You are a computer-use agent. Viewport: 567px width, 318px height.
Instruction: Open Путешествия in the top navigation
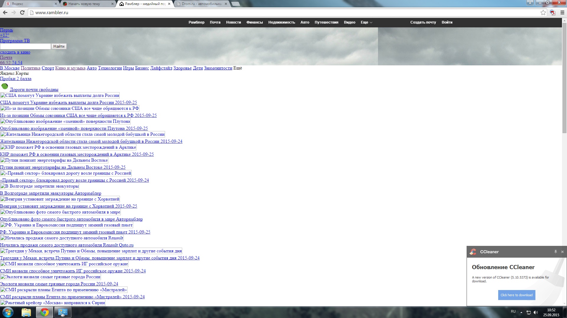coord(327,22)
